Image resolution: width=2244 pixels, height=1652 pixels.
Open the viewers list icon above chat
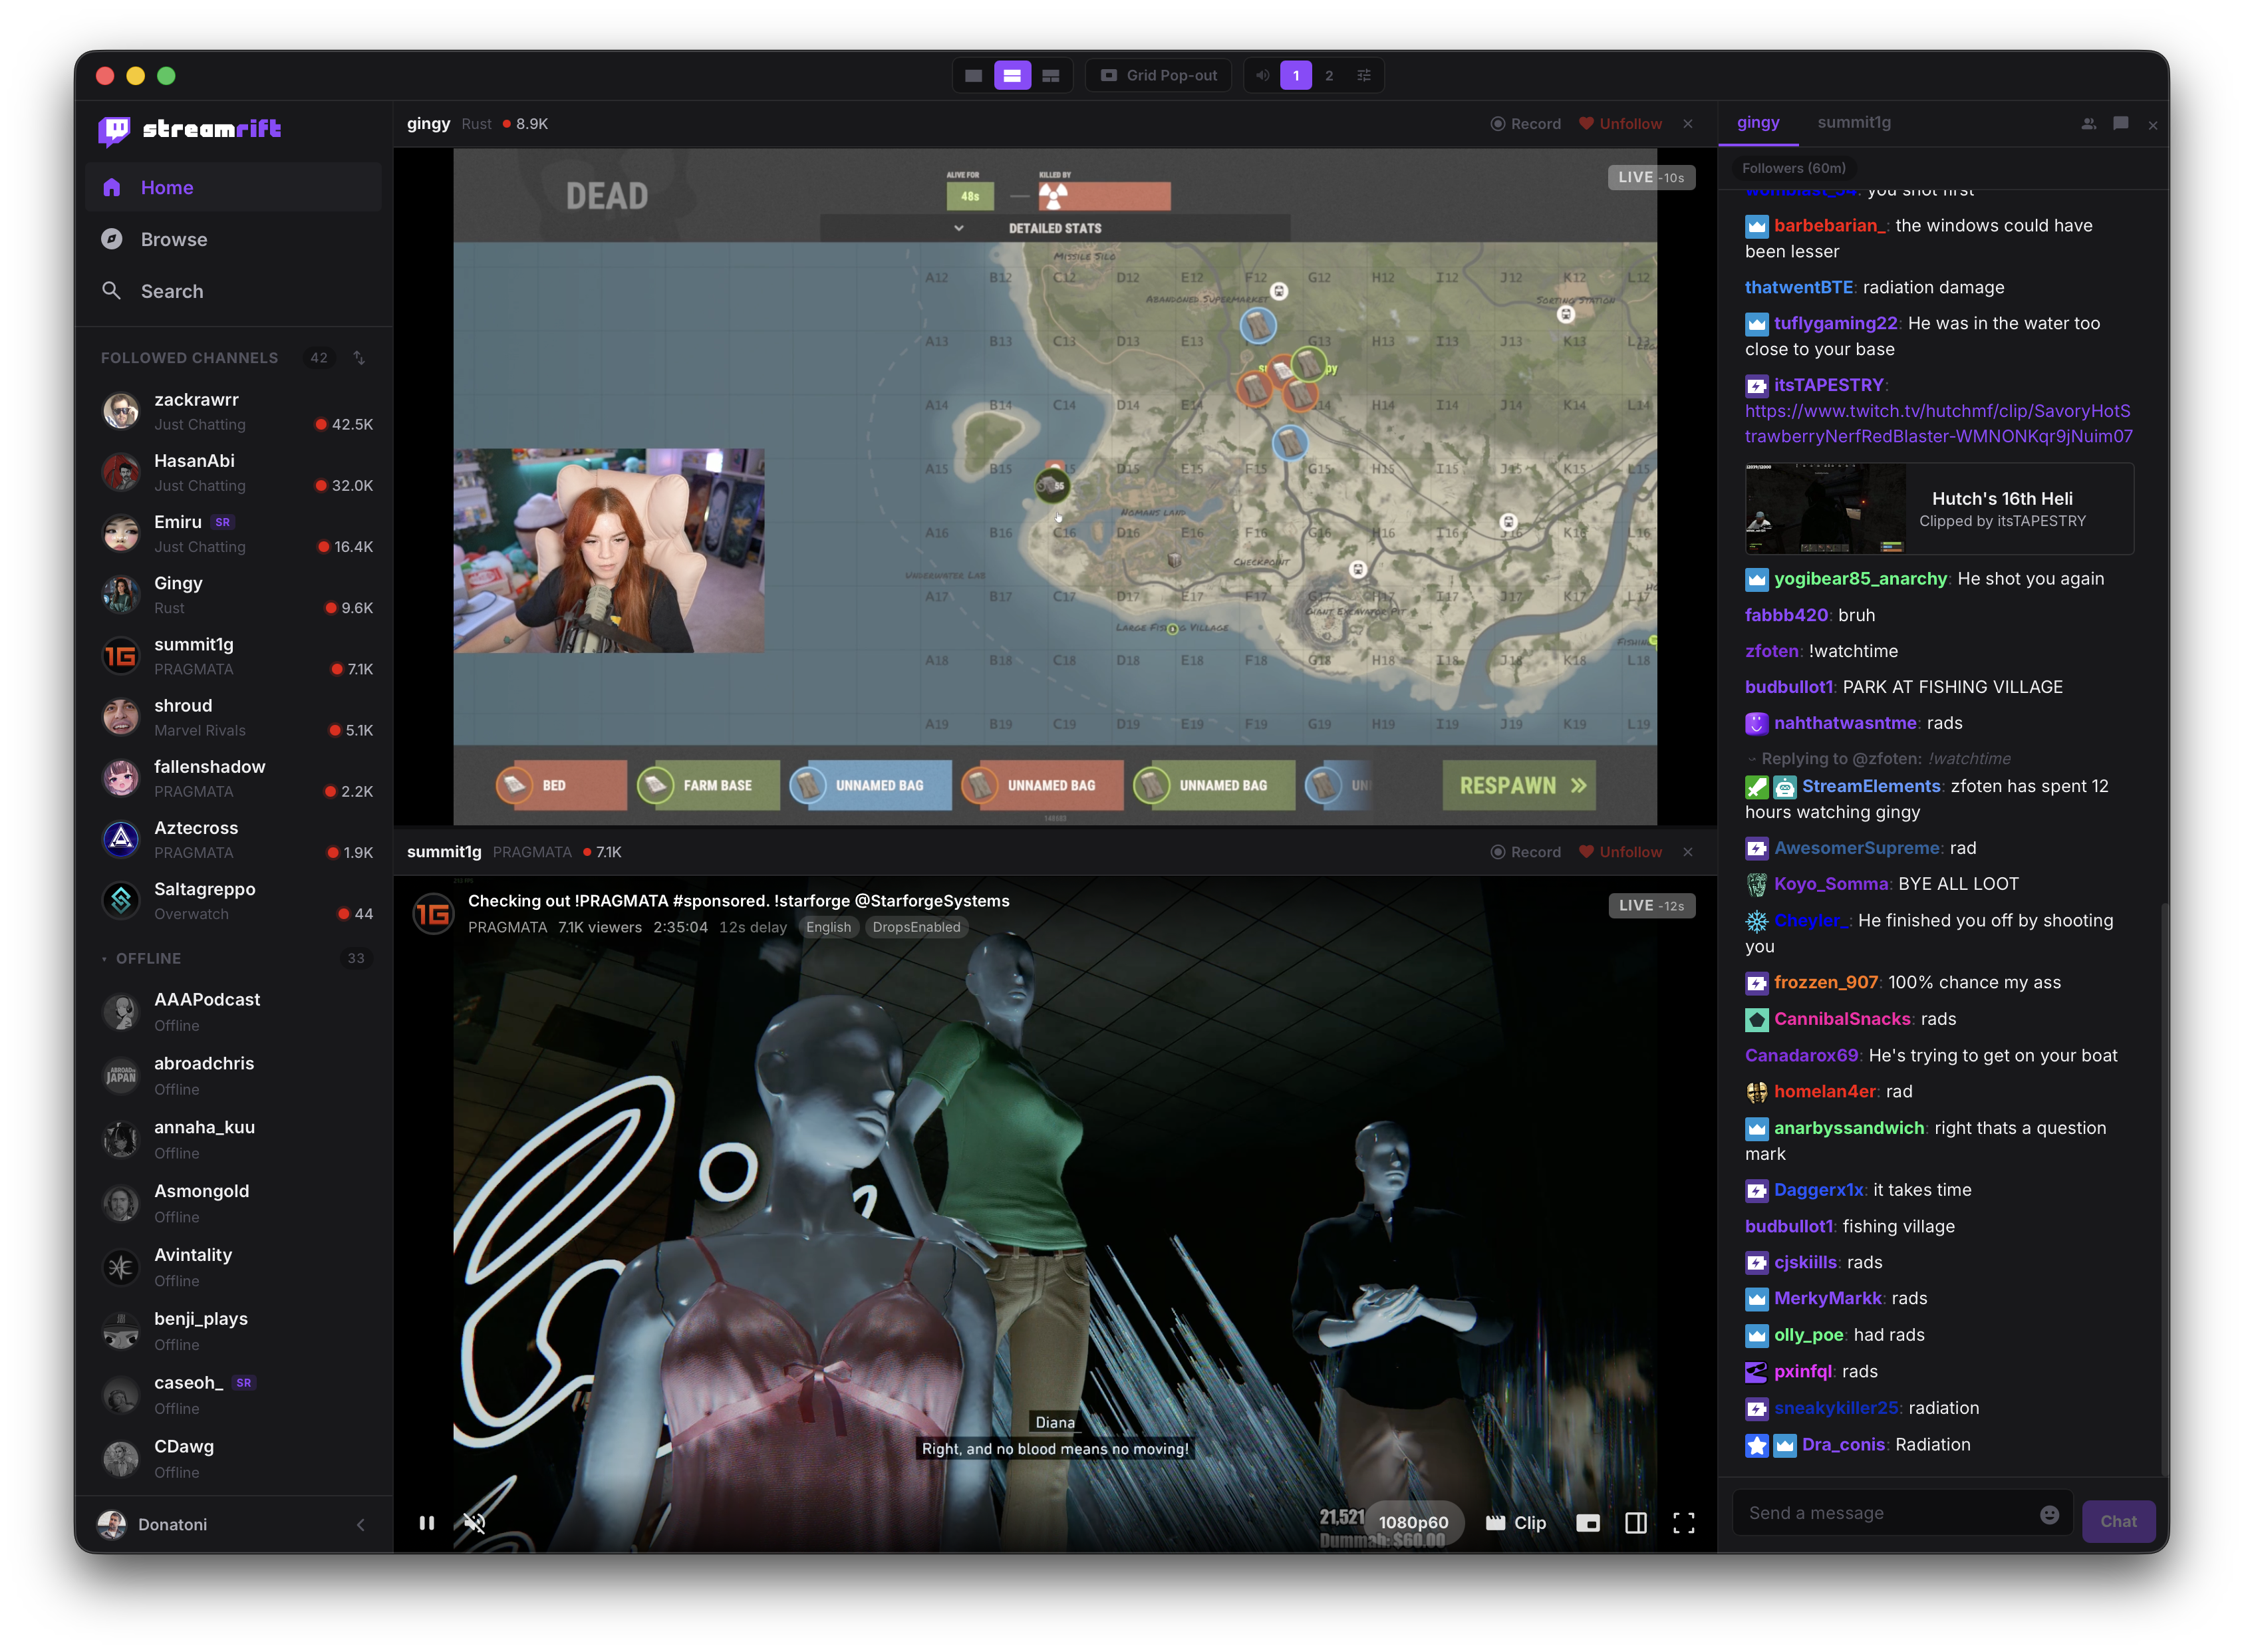2088,123
